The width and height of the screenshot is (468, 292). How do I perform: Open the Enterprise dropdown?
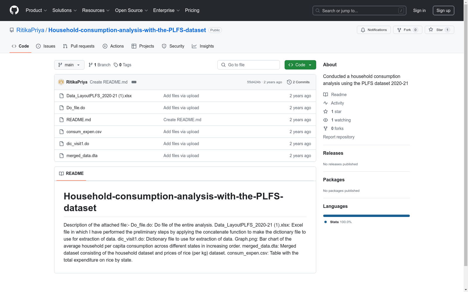pyautogui.click(x=166, y=10)
